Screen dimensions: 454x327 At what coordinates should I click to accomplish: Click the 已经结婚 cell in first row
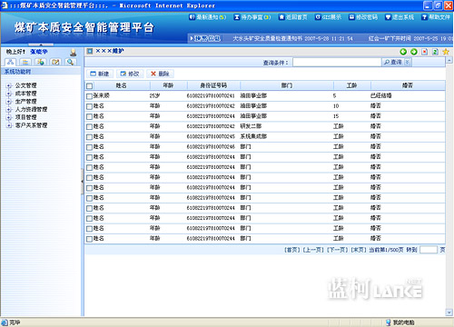380,95
